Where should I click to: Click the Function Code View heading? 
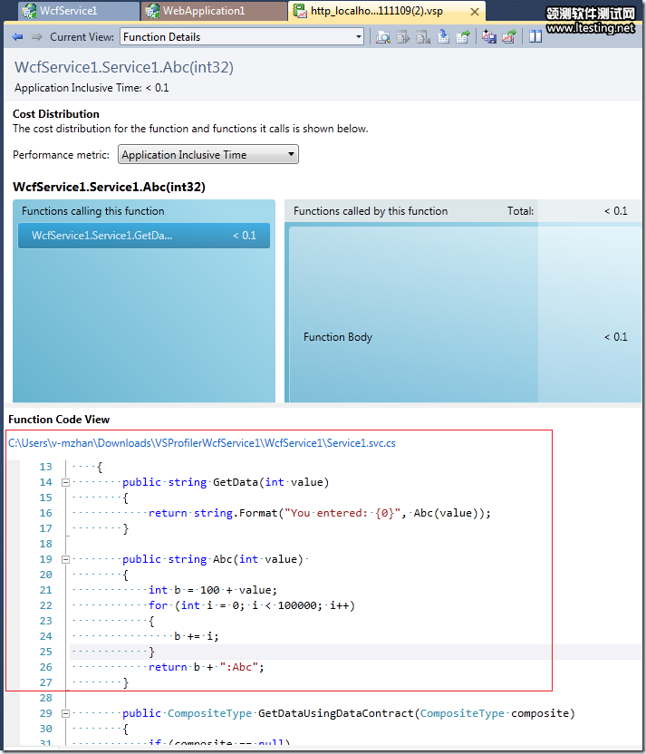[59, 420]
